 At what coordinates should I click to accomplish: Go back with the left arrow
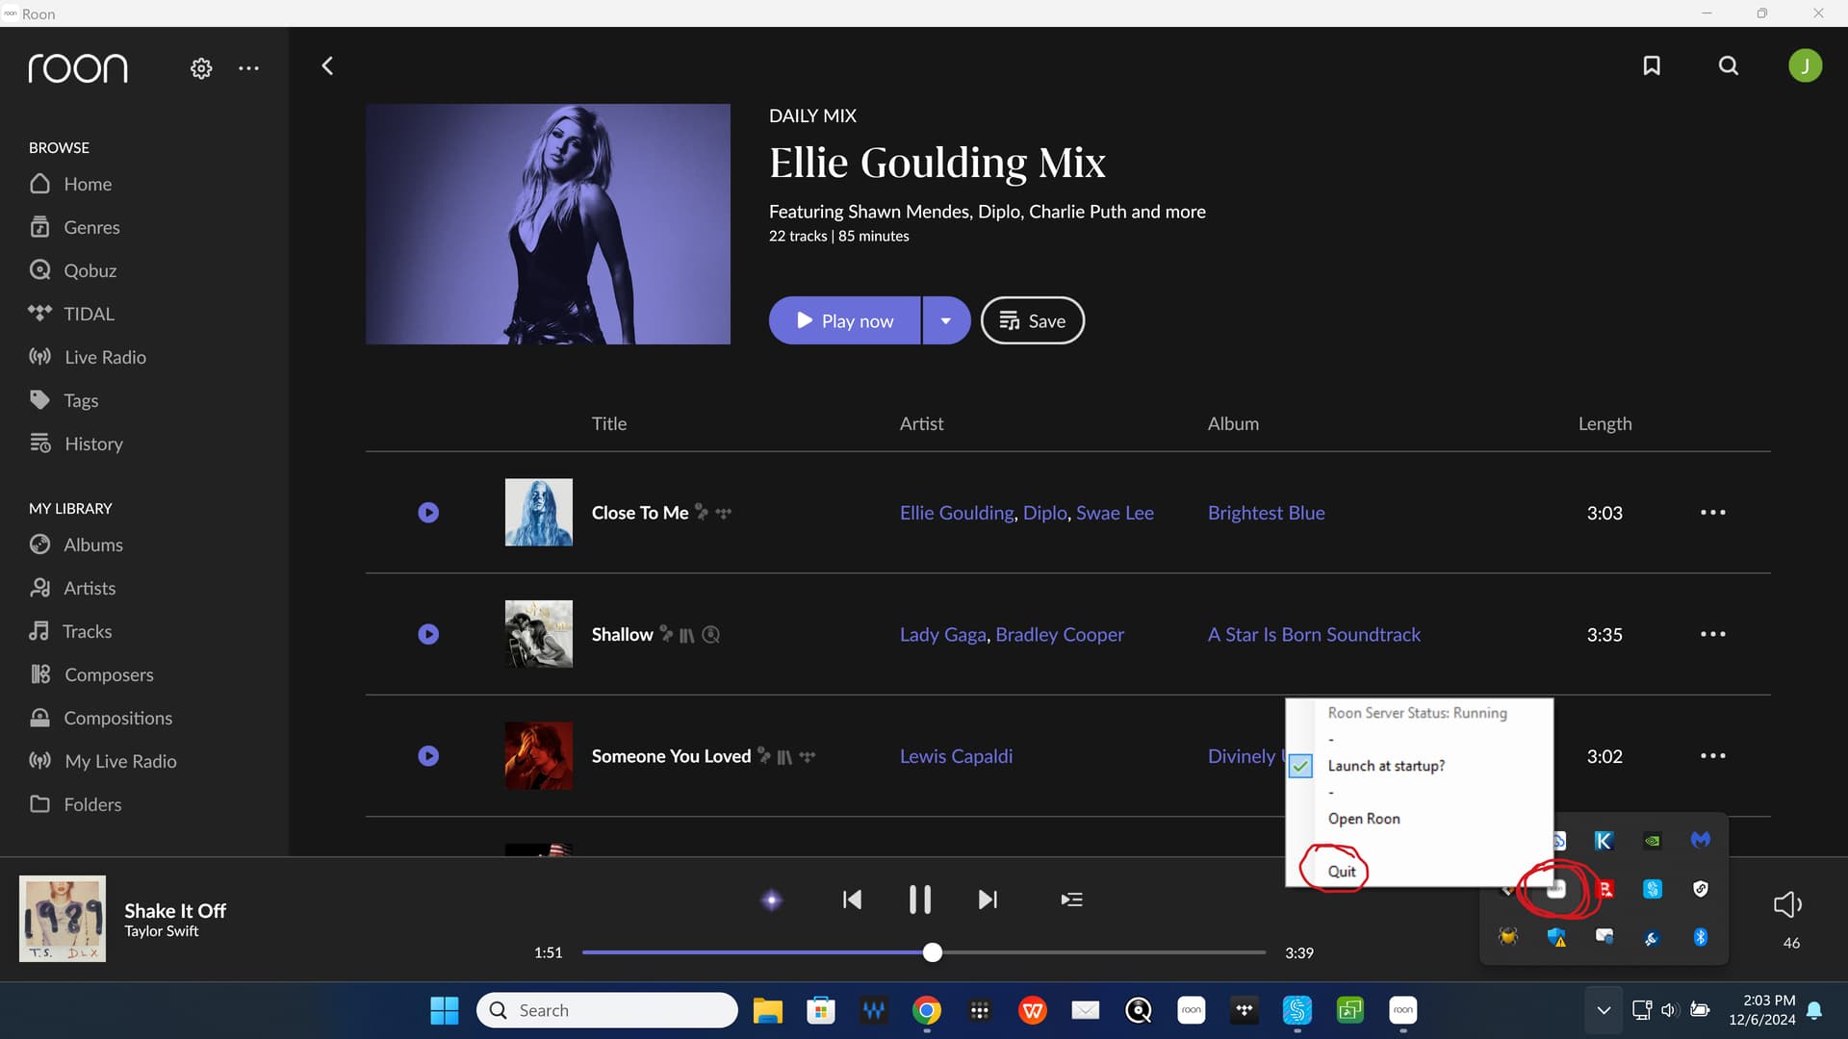327,65
